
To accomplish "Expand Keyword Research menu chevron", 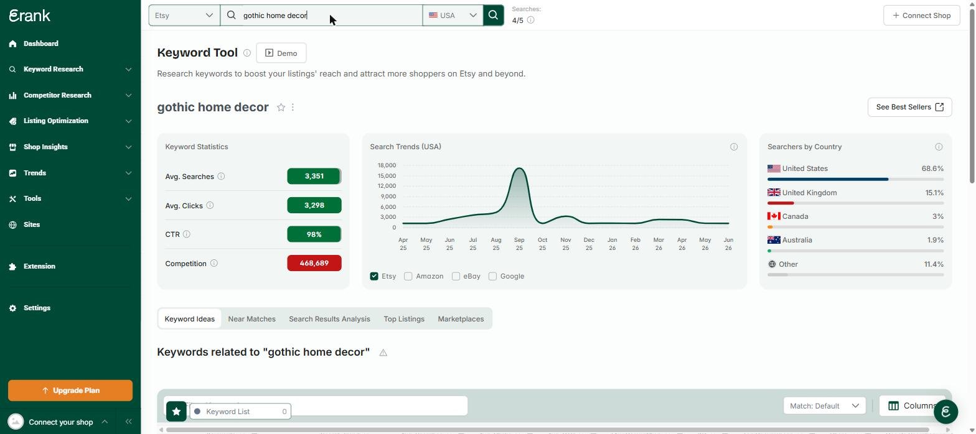I will [x=128, y=69].
